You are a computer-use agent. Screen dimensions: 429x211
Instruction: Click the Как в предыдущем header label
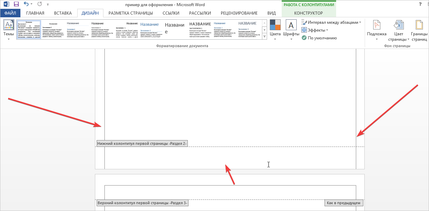point(344,203)
